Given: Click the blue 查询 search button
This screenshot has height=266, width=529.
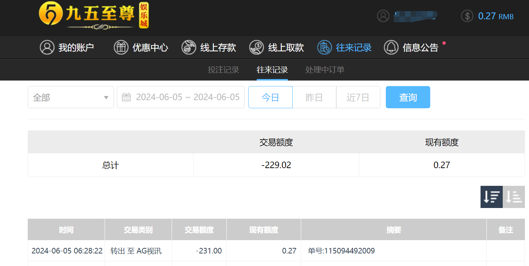Looking at the screenshot, I should click(x=408, y=97).
